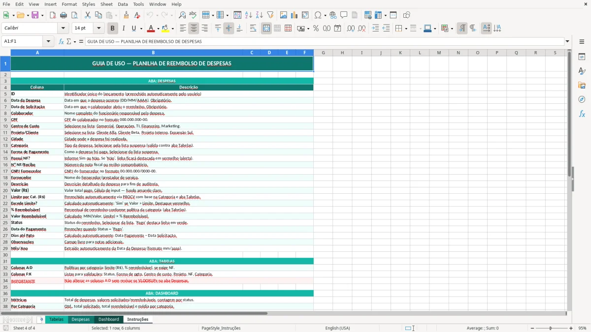Viewport: 591px width, 332px height.
Task: Toggle Print Preview
Action: pos(74,15)
